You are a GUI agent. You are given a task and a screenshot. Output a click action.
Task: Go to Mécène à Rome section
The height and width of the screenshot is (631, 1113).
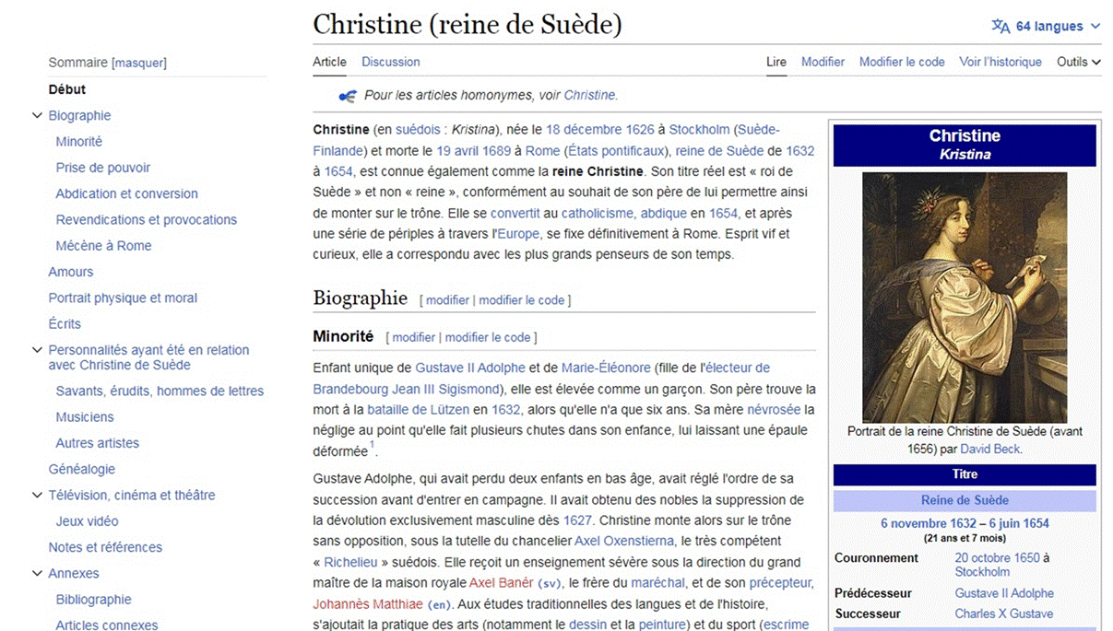103,246
